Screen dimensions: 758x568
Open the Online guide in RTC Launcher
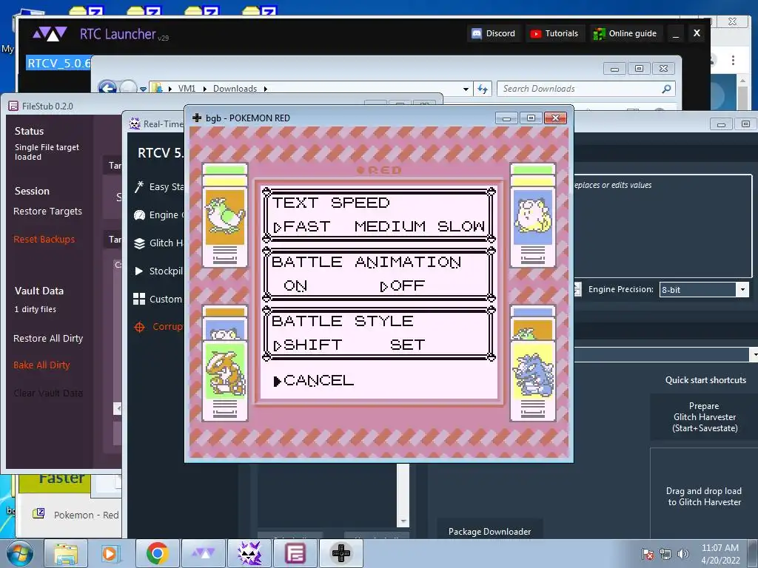tap(625, 33)
